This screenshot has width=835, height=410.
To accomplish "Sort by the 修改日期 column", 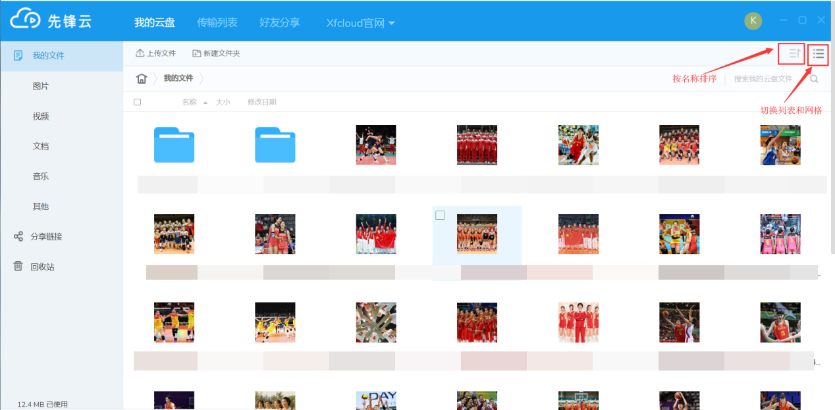I will click(x=262, y=102).
